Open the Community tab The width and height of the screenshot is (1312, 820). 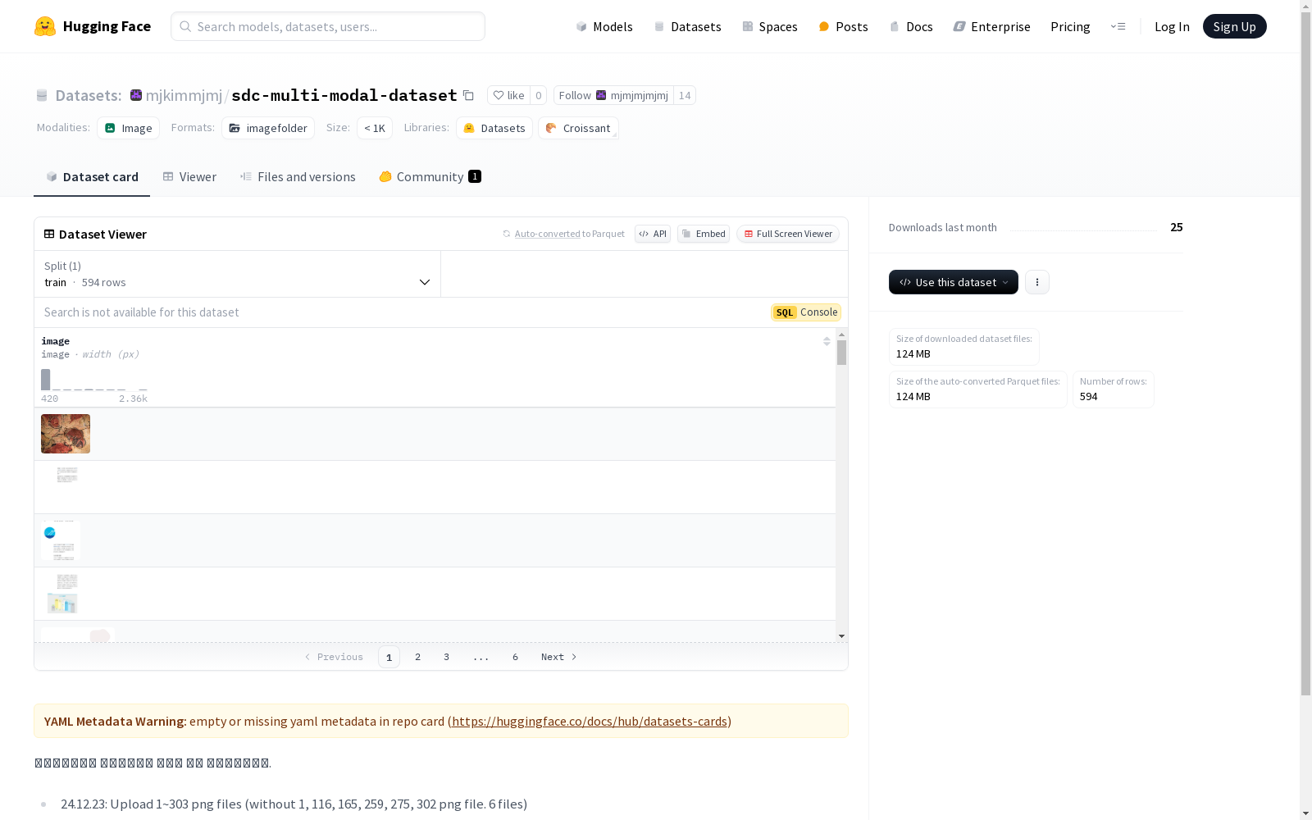(x=430, y=176)
